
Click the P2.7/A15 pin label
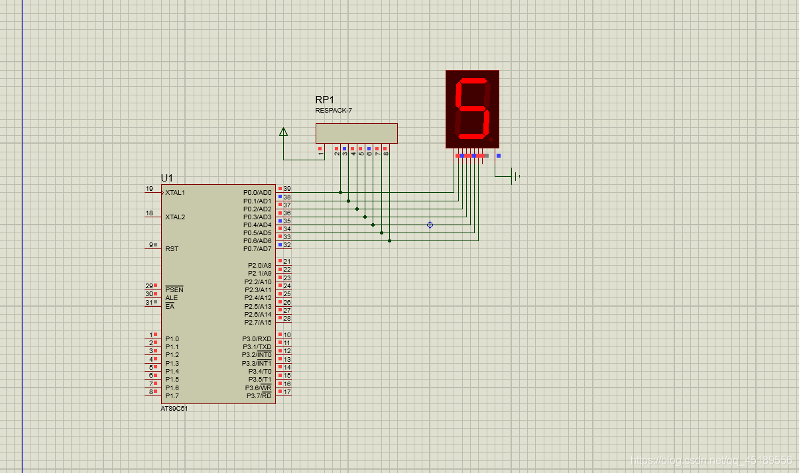point(258,322)
